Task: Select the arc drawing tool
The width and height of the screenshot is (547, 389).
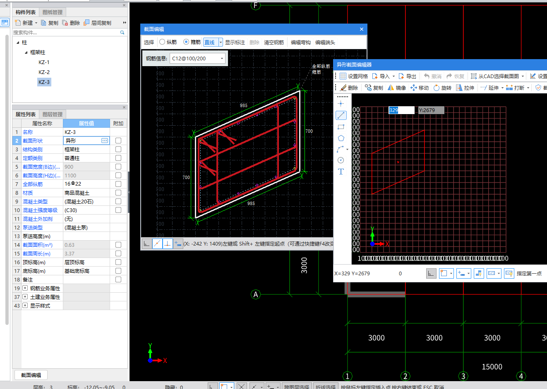Action: 340,149
